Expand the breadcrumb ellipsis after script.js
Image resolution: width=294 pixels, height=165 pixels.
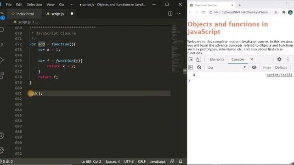coord(37,22)
